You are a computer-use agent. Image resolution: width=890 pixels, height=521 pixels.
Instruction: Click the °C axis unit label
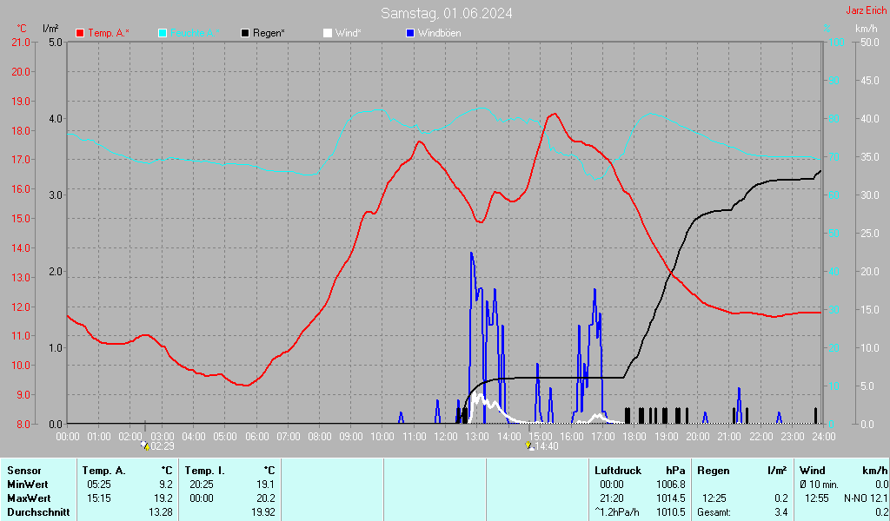point(22,29)
